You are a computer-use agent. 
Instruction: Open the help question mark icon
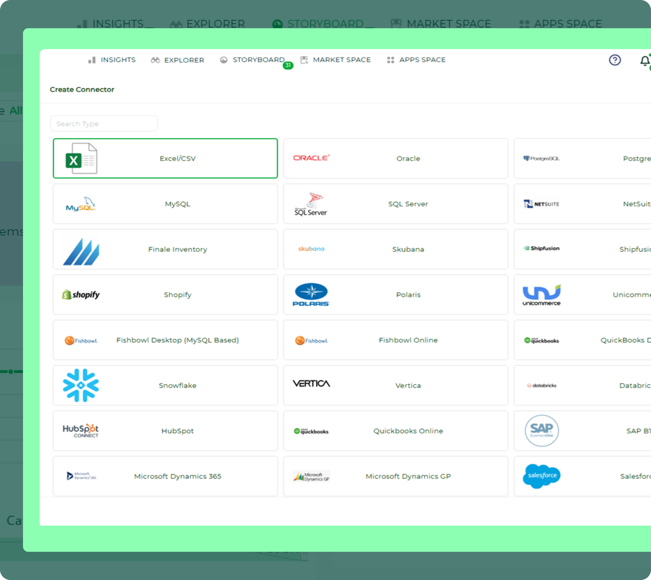pos(615,60)
